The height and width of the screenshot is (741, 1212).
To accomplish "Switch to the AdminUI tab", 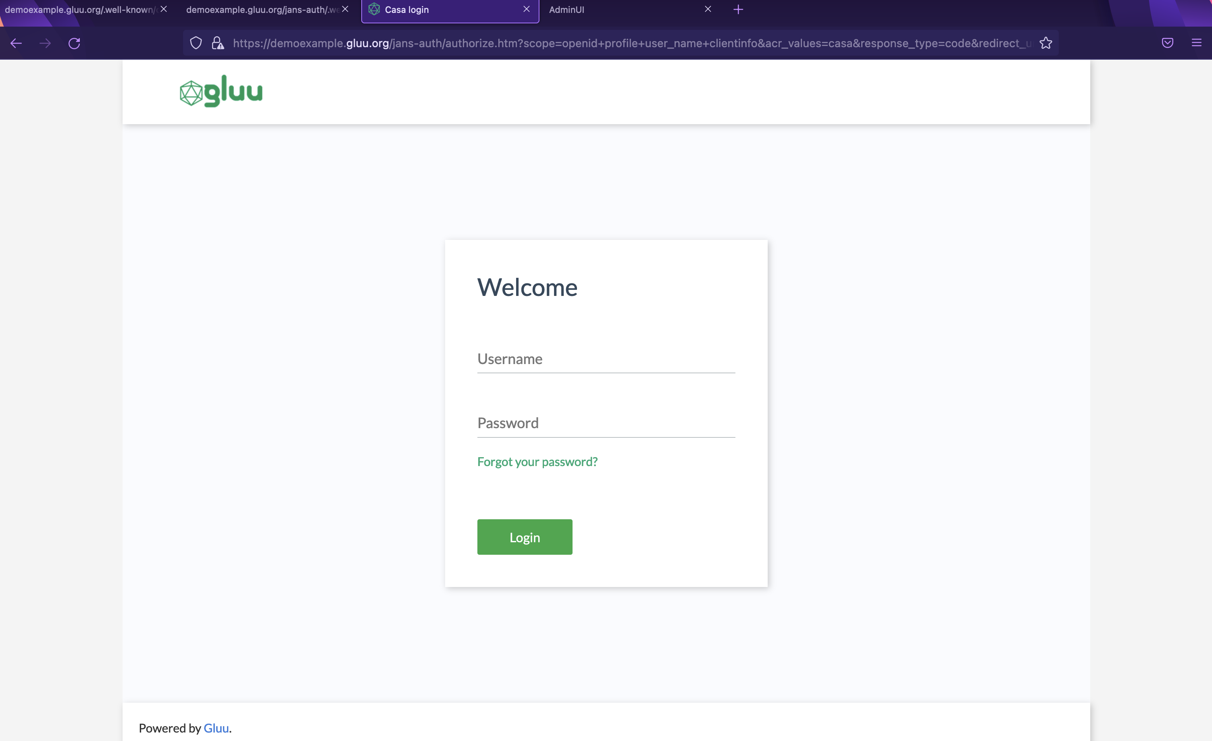I will pos(631,10).
